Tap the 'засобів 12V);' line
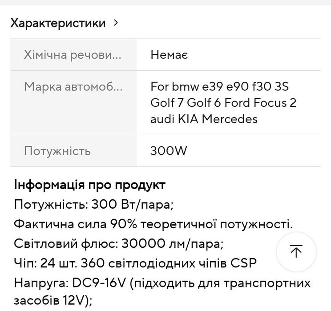331x311 pixels. click(x=53, y=301)
